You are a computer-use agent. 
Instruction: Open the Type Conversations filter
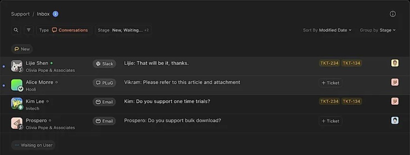64,30
